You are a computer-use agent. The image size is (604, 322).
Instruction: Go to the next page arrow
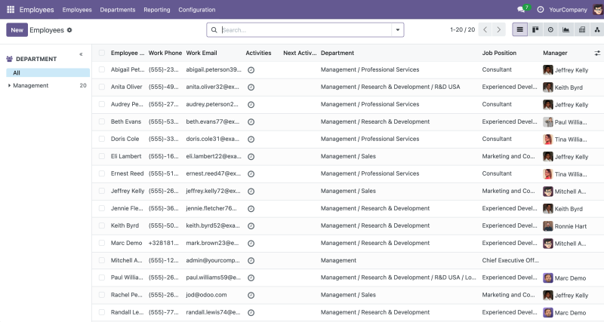pos(499,30)
